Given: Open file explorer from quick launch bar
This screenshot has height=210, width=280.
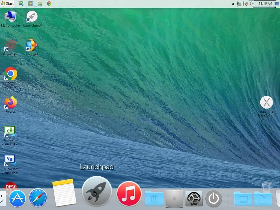Looking at the screenshot, I should click(x=40, y=4).
